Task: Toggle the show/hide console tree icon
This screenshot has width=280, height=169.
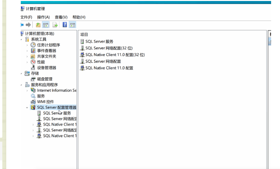Action: click(x=46, y=25)
